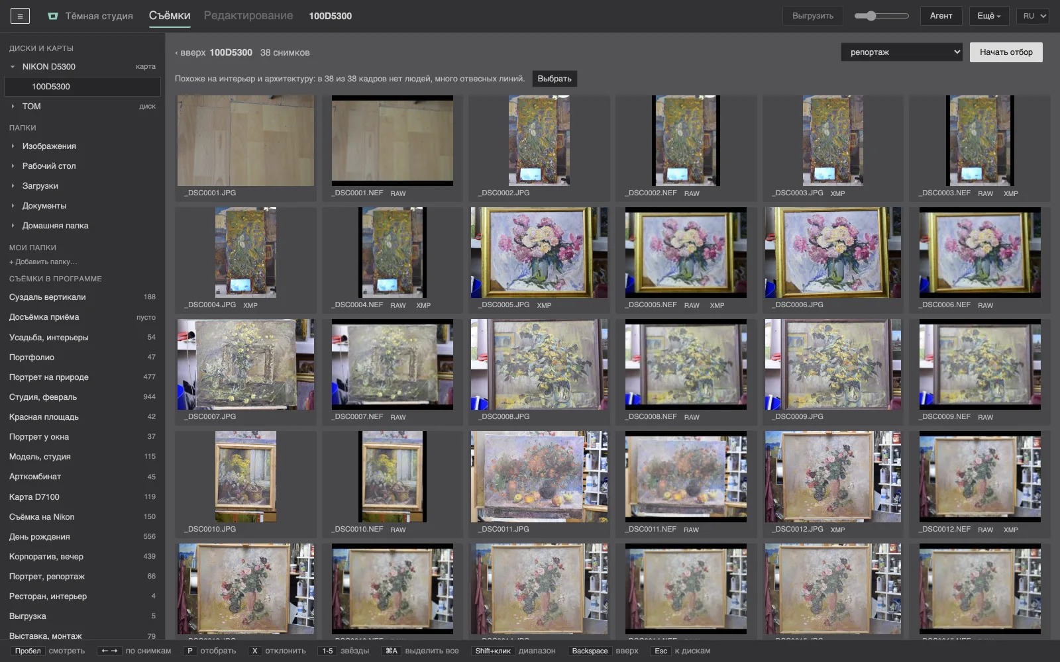Click the 38 снимков count text
Screen dimensions: 1060x662
click(x=285, y=52)
